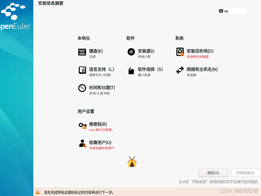
Task: Click the firefly bug icon
Action: pyautogui.click(x=132, y=162)
